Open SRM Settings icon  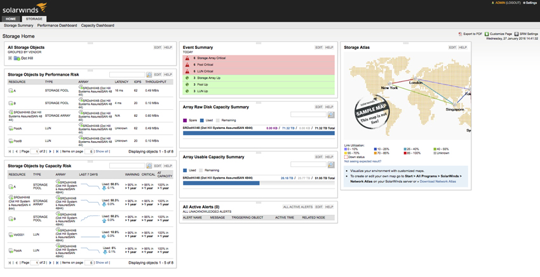516,34
